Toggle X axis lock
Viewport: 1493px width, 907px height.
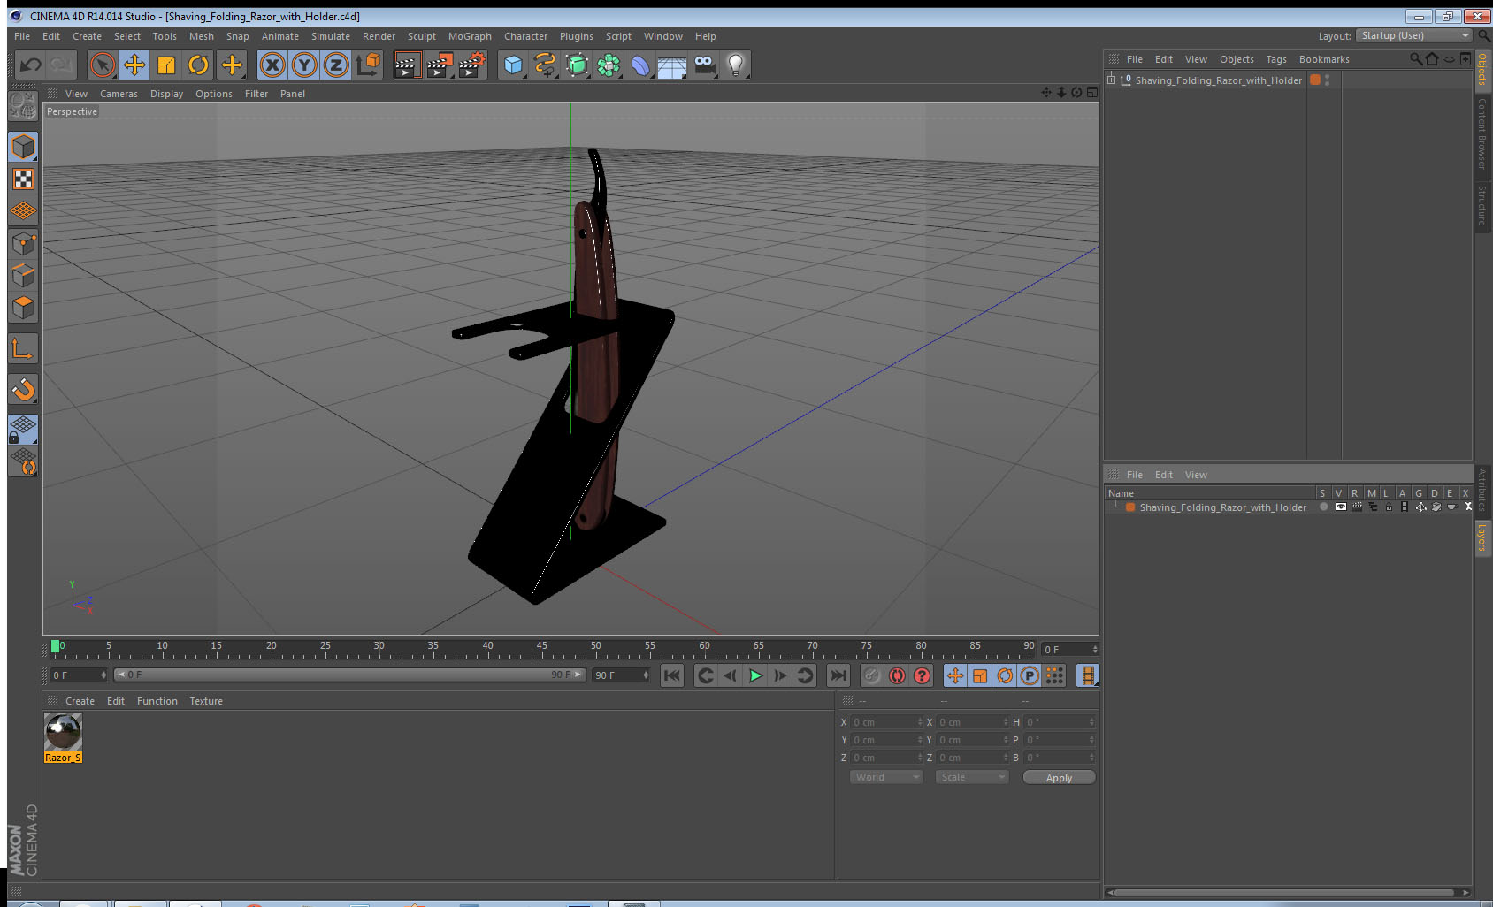pos(272,65)
